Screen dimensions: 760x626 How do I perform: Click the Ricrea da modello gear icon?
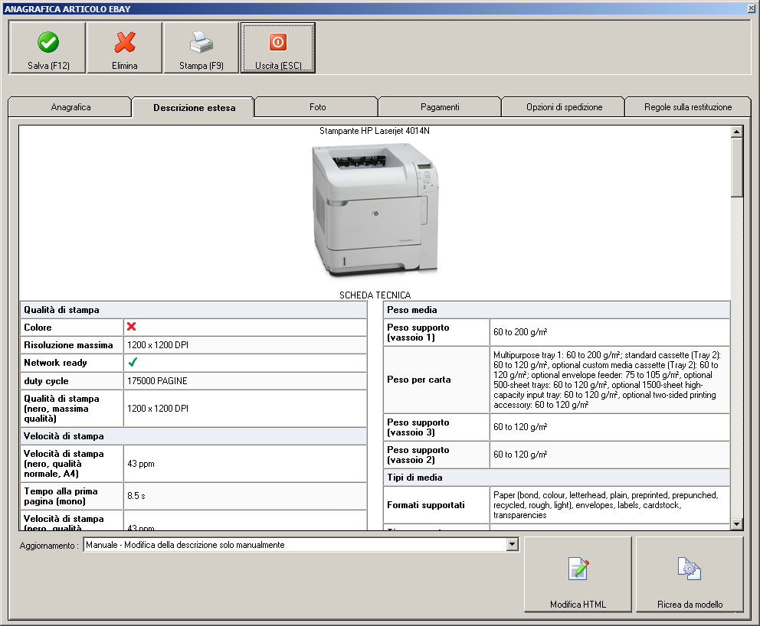click(690, 569)
